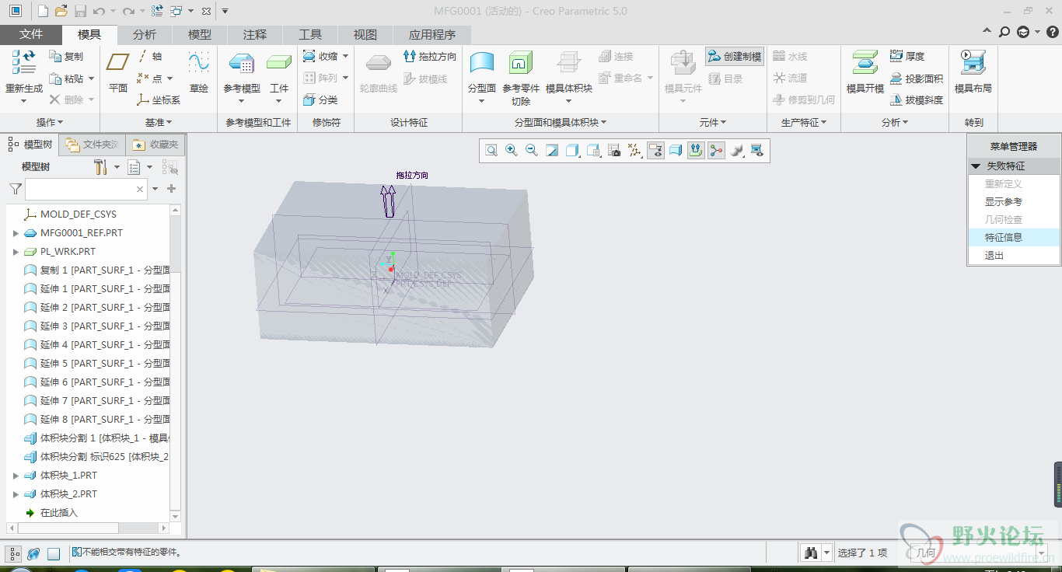The image size is (1062, 572).
Task: Expand the 体积块_2.PRT tree node
Action: pyautogui.click(x=16, y=494)
